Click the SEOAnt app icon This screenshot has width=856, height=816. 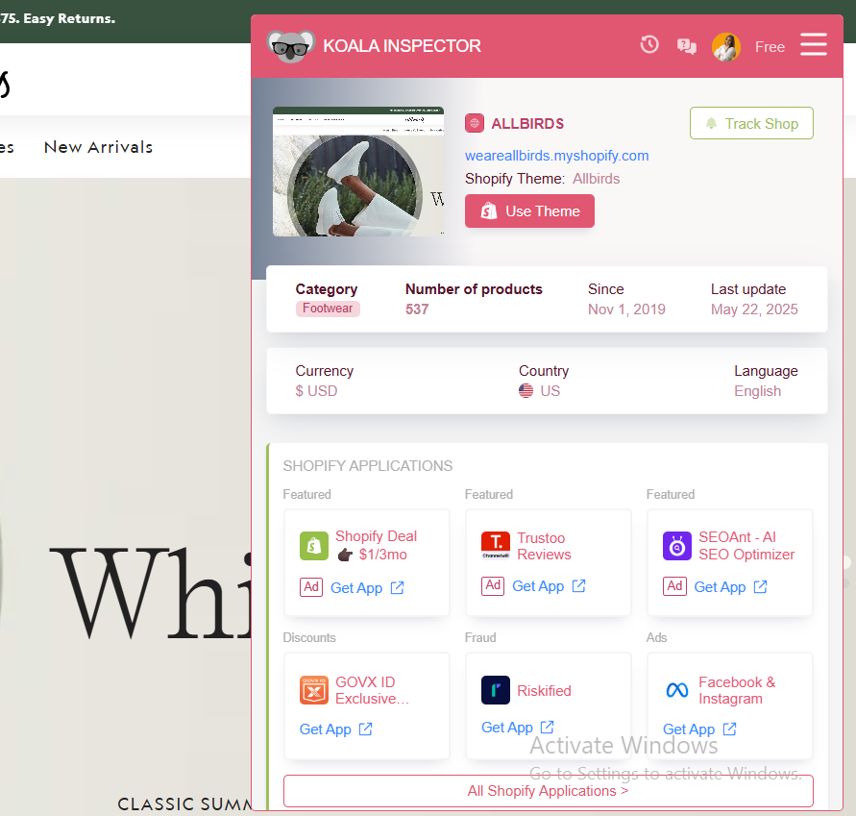(x=677, y=546)
